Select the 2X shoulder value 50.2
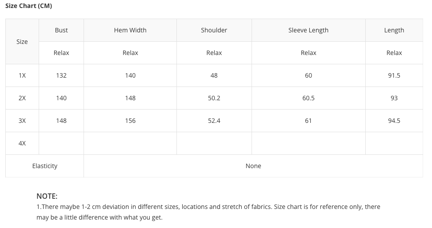Viewport: 432px width, 228px height. [x=214, y=98]
